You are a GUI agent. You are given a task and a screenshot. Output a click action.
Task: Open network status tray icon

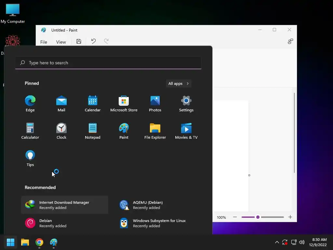(294, 242)
